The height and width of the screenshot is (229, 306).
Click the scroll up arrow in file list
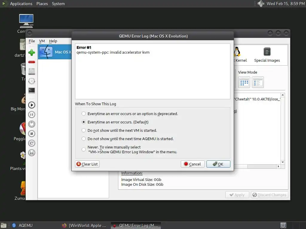[x=283, y=95]
